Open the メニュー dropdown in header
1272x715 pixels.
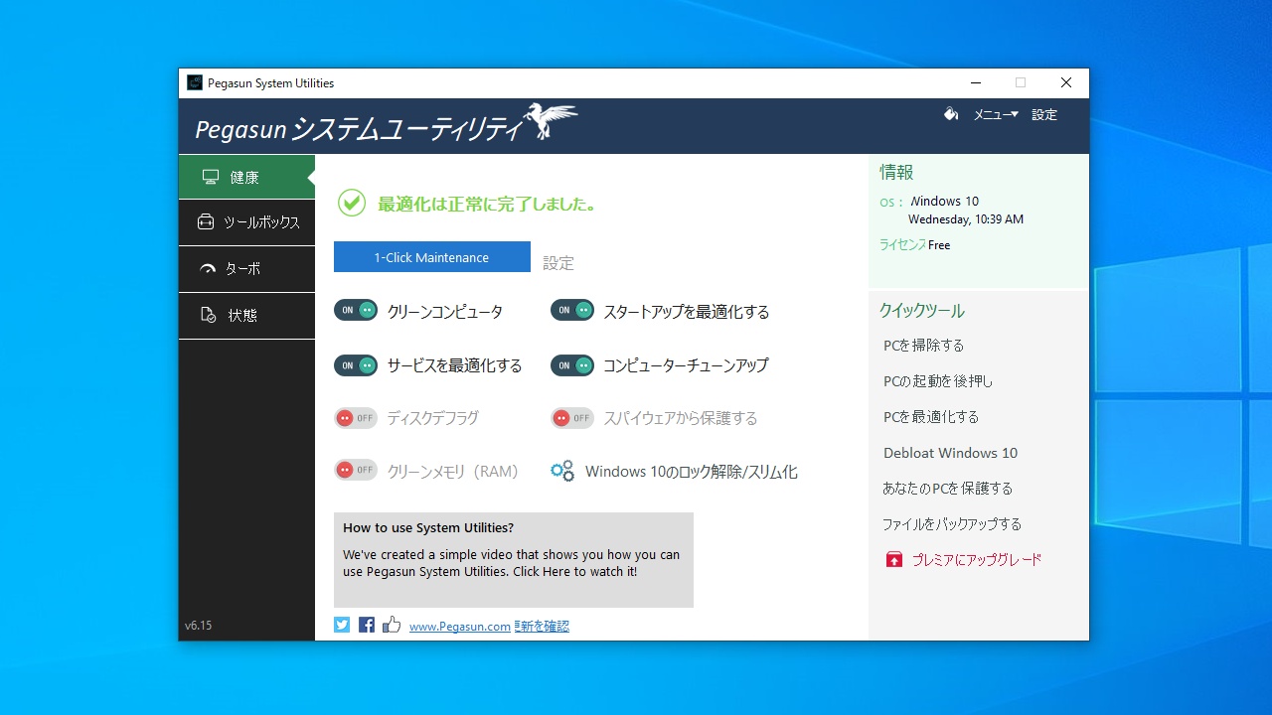point(996,114)
